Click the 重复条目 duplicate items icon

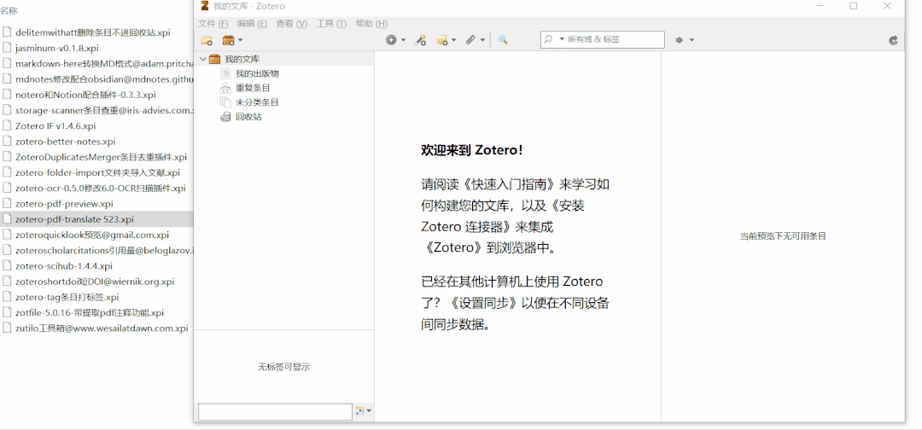coord(225,88)
